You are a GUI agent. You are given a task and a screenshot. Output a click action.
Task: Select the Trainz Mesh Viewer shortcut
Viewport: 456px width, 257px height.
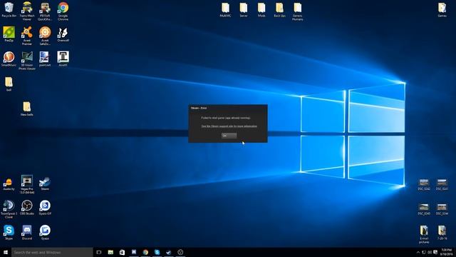tap(27, 11)
